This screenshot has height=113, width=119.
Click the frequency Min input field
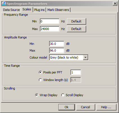50,21
